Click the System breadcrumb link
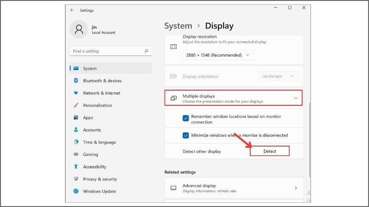The width and height of the screenshot is (369, 207). pos(178,26)
